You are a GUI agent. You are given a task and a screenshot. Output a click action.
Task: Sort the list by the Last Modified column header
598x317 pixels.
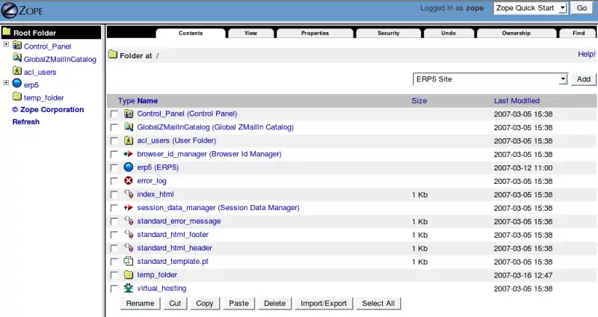517,101
